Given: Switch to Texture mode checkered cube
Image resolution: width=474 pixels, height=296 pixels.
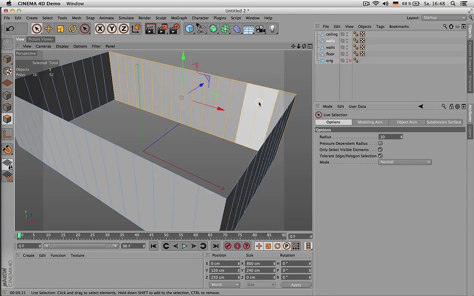Looking at the screenshot, I should click(x=7, y=71).
